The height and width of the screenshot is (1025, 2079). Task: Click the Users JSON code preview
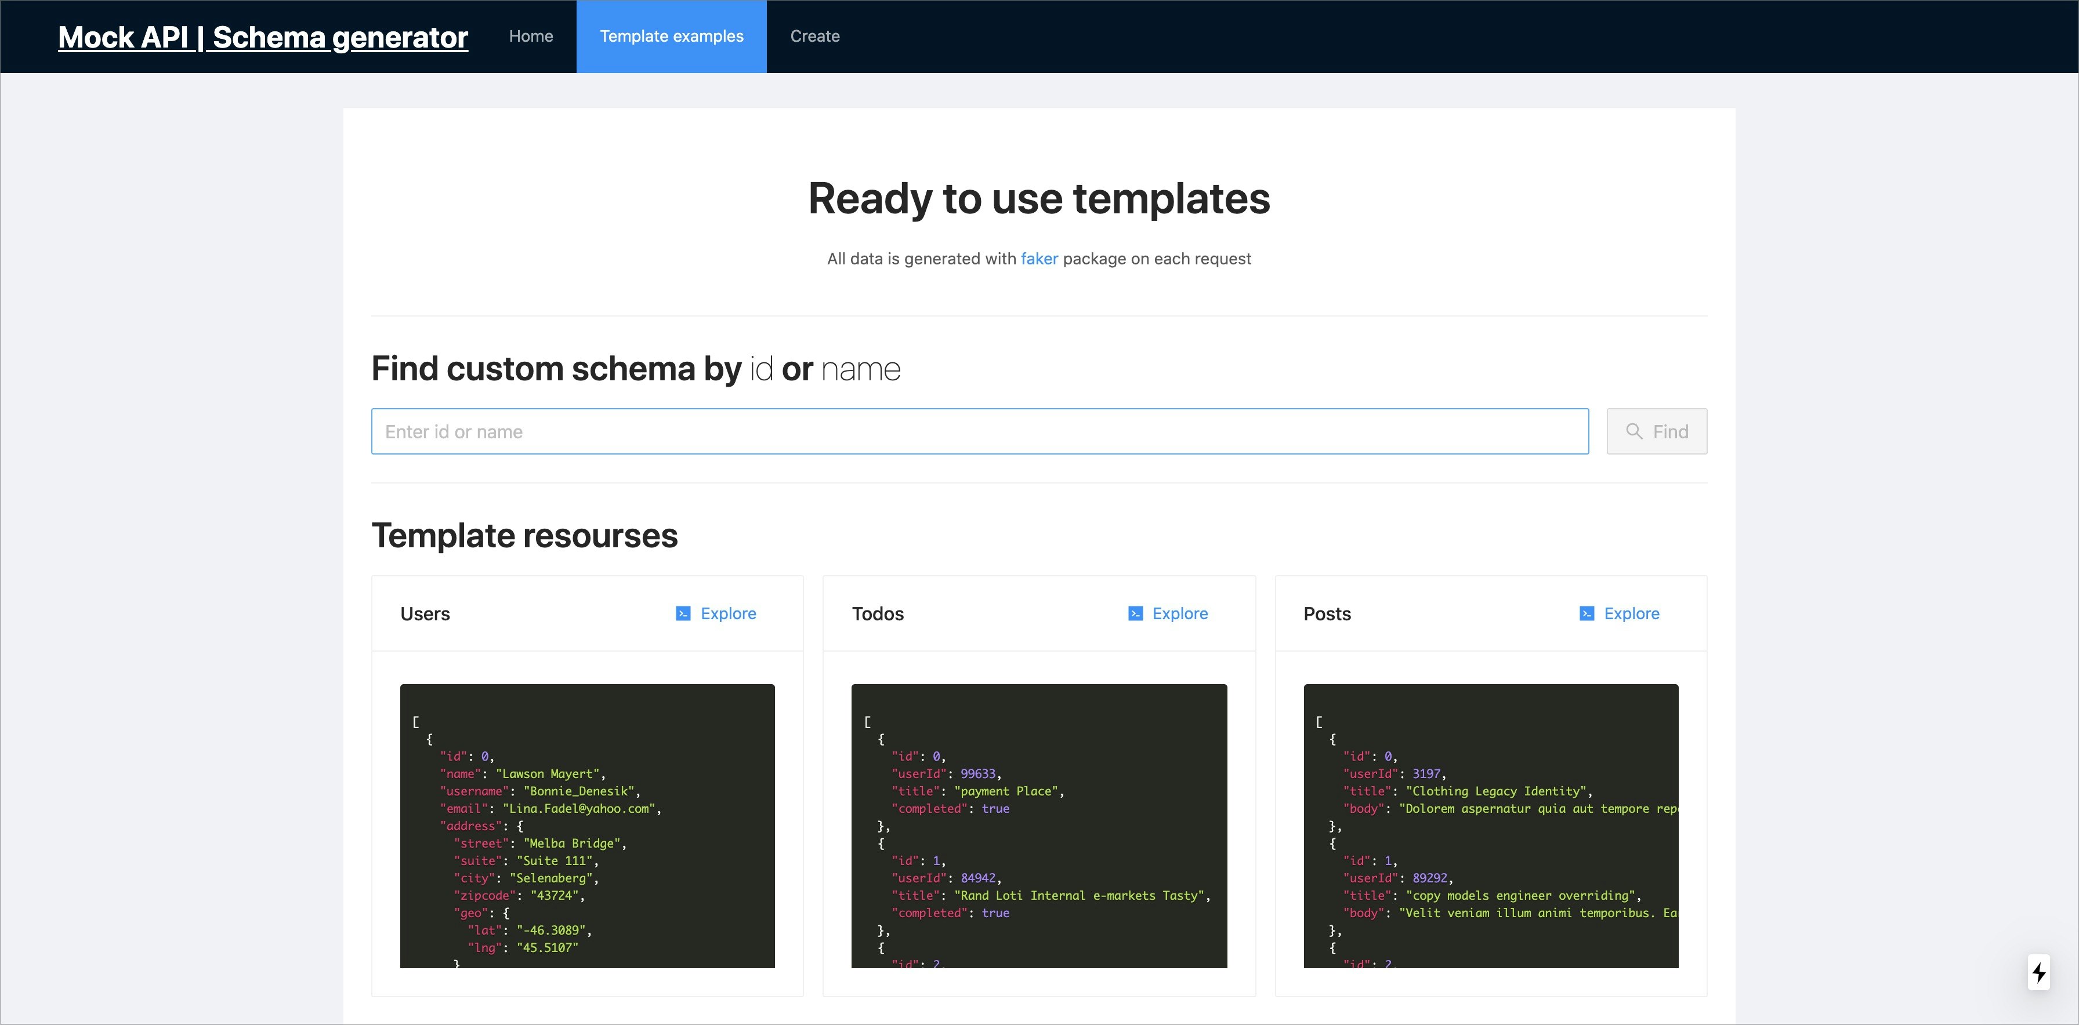(586, 827)
